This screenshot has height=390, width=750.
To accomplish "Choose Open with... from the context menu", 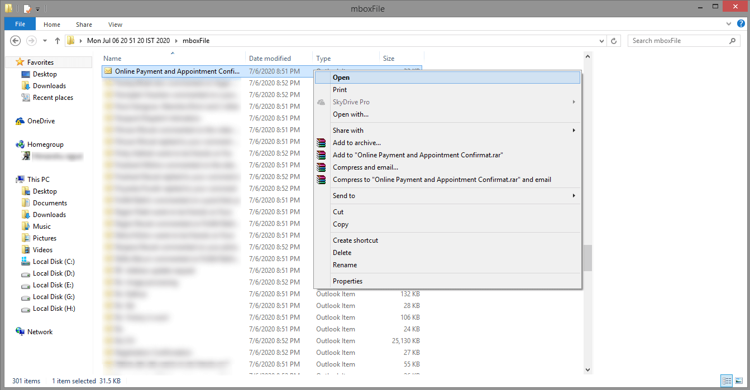I will coord(351,114).
